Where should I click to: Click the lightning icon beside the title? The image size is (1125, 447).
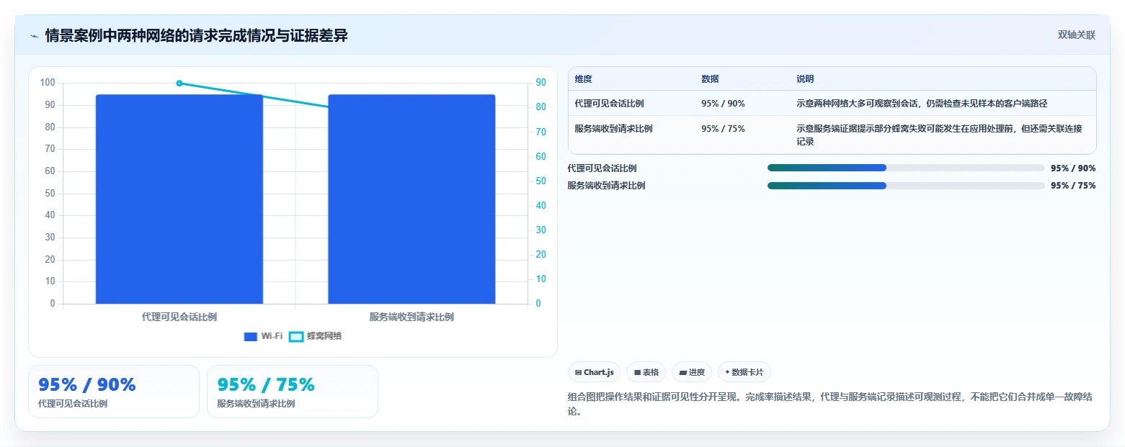click(x=34, y=36)
